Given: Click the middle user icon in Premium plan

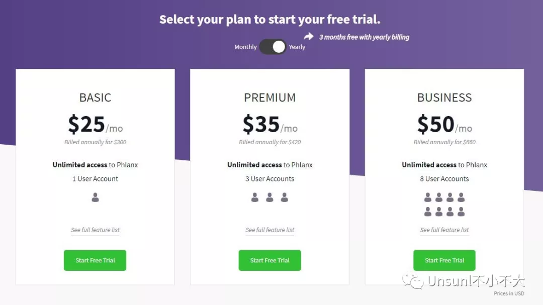Looking at the screenshot, I should [269, 198].
